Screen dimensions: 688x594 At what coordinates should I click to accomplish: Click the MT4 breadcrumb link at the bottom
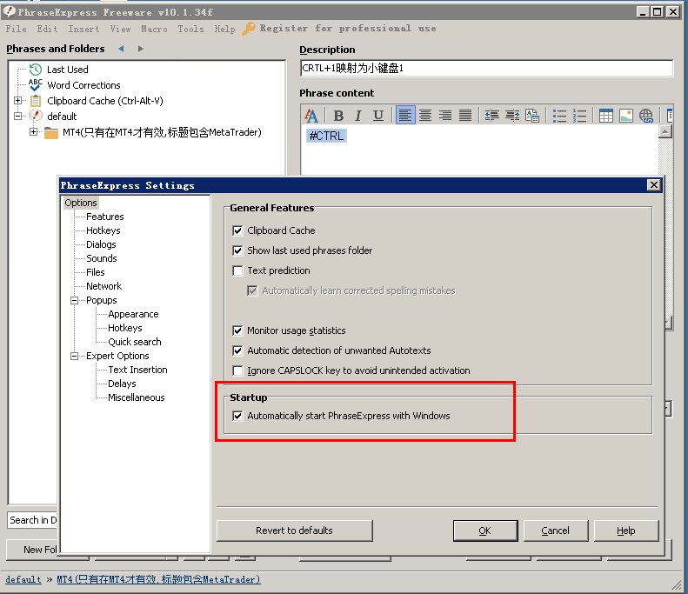(x=158, y=579)
